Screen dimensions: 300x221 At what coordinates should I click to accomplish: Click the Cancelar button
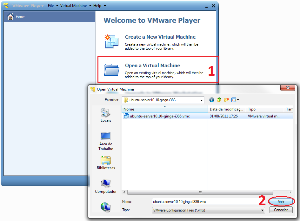click(x=281, y=210)
